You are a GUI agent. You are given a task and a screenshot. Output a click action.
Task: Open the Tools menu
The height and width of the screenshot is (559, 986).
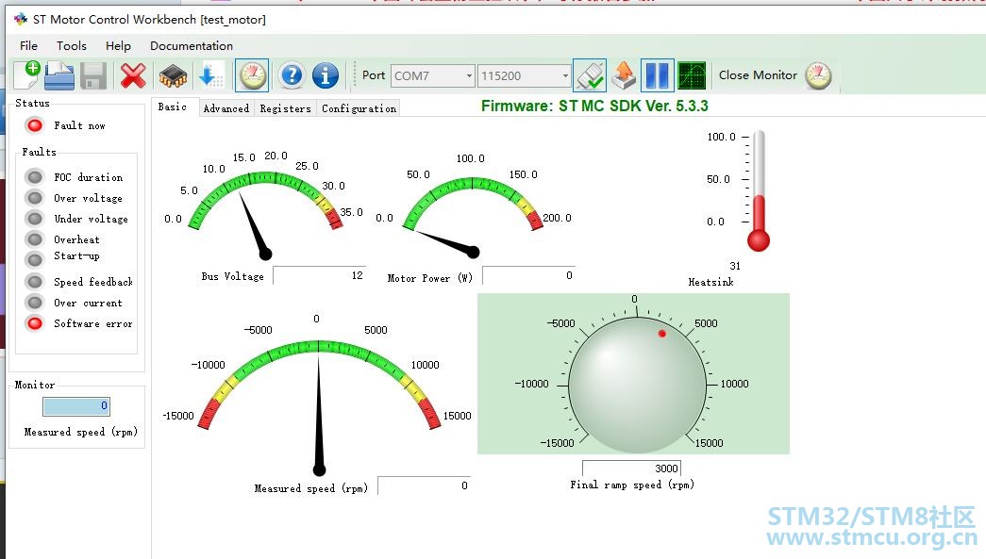(x=72, y=46)
